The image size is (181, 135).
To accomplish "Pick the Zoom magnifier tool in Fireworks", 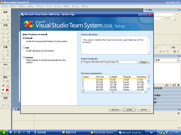I will (x=8, y=105).
